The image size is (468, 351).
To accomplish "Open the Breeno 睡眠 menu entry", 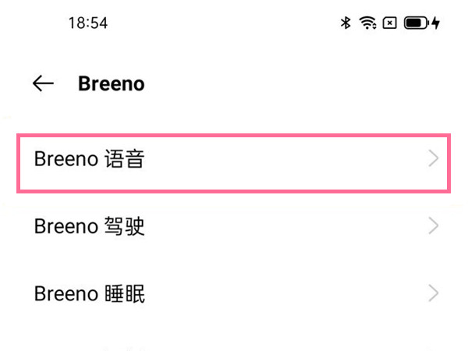I will (234, 294).
